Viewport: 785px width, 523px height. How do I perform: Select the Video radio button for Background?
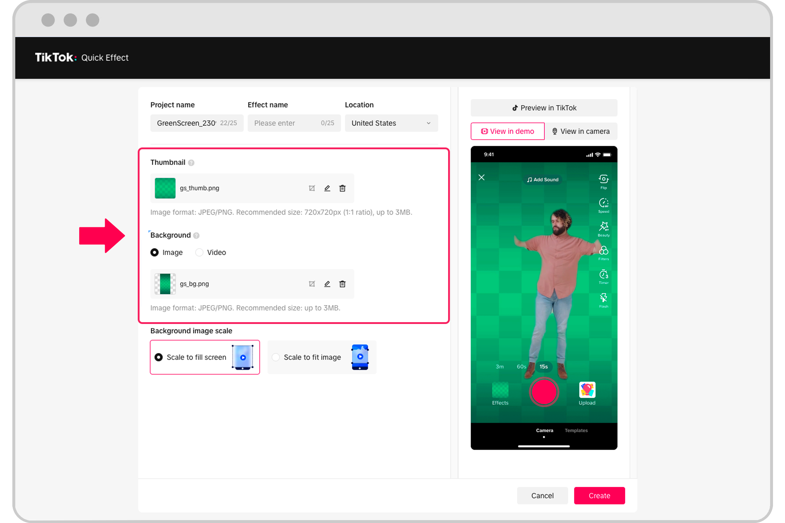tap(200, 252)
